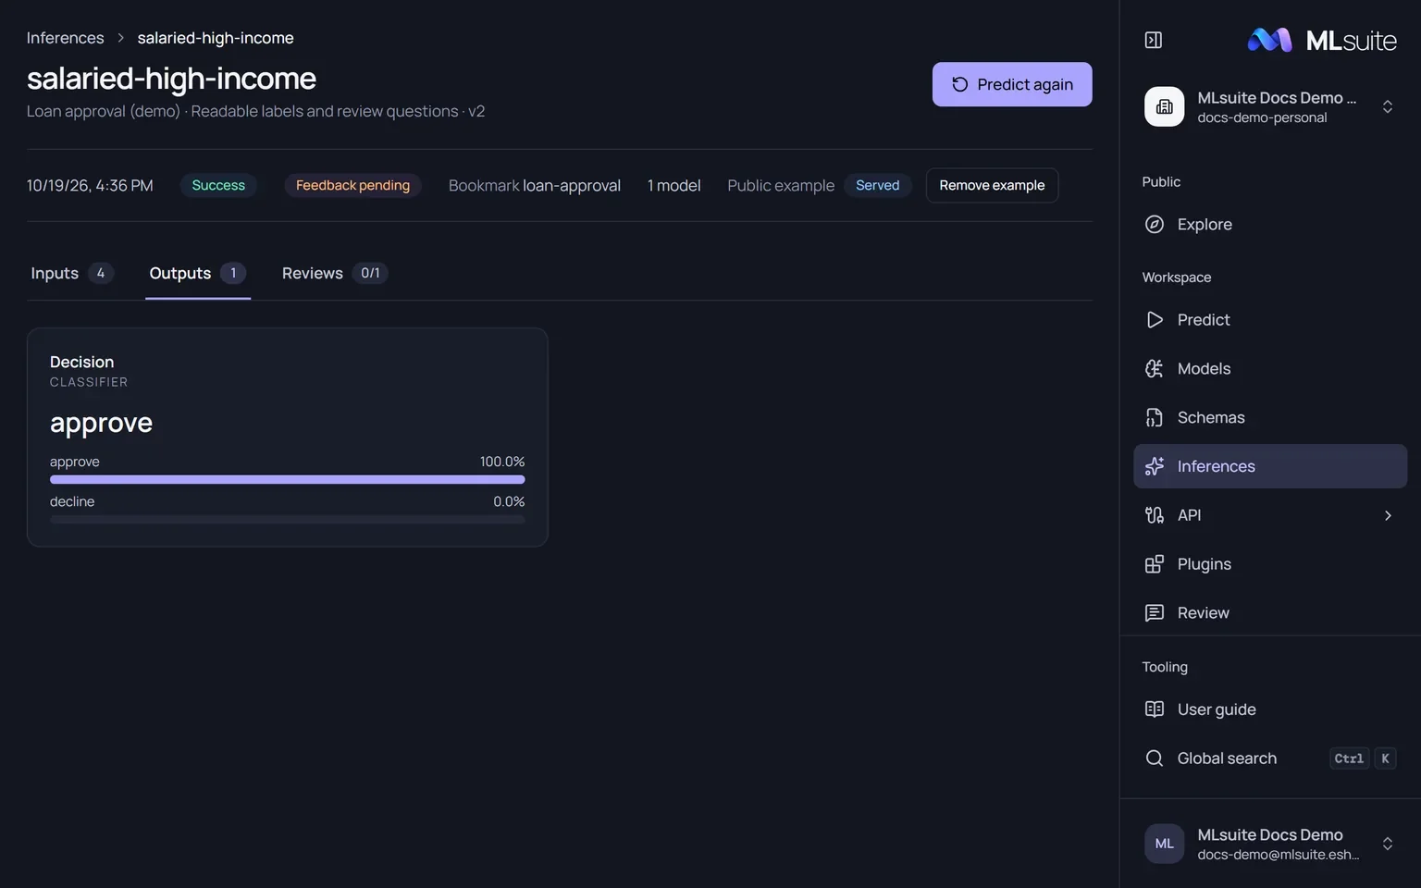1421x888 pixels.
Task: Open the User guide
Action: click(1270, 709)
